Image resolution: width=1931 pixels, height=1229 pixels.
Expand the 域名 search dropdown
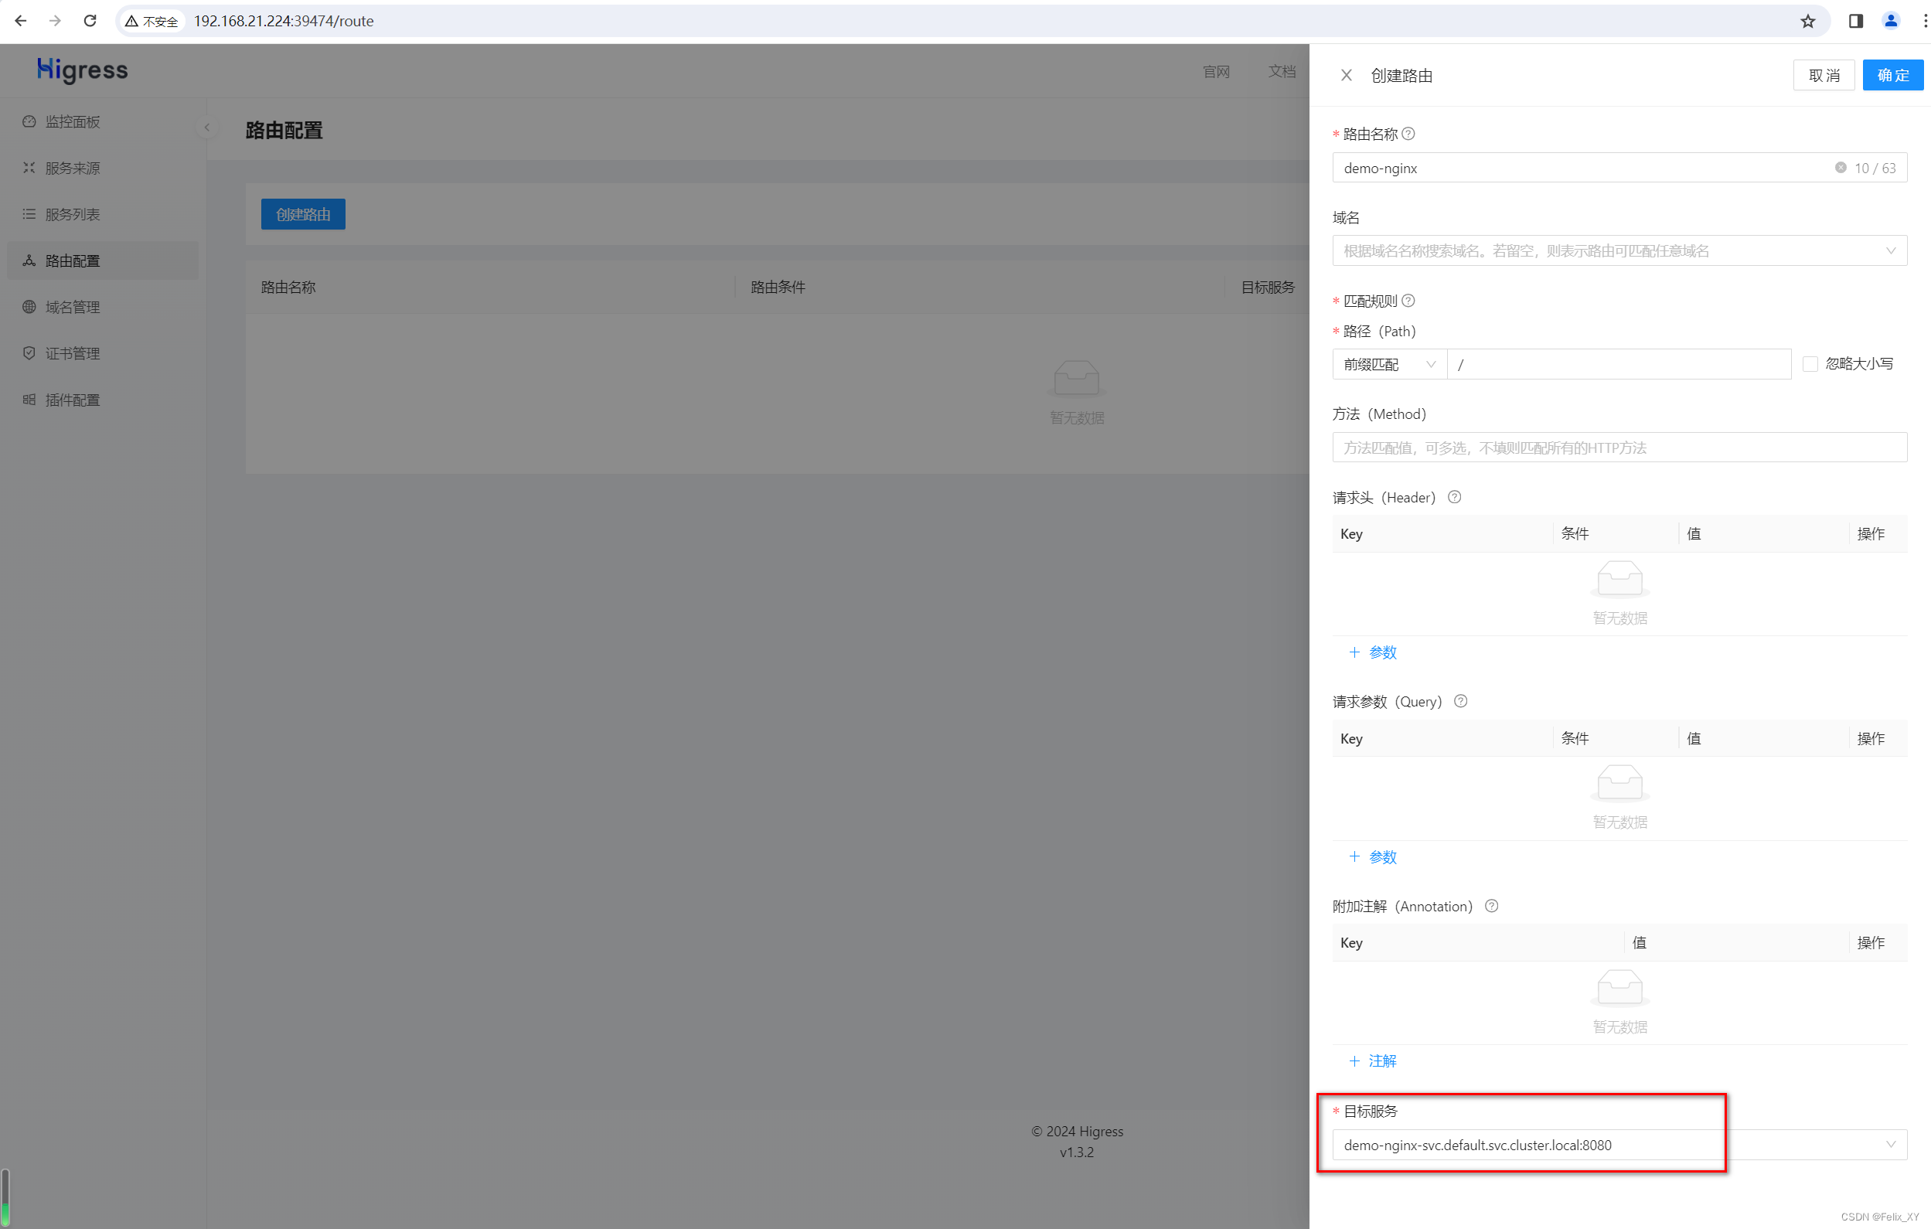pos(1619,251)
